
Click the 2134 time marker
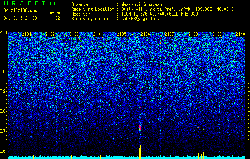[98, 34]
